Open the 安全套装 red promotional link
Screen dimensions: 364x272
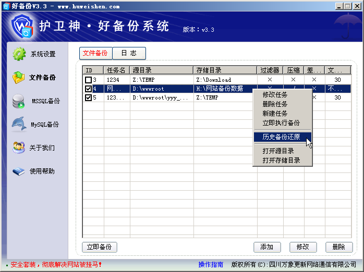click(56, 265)
